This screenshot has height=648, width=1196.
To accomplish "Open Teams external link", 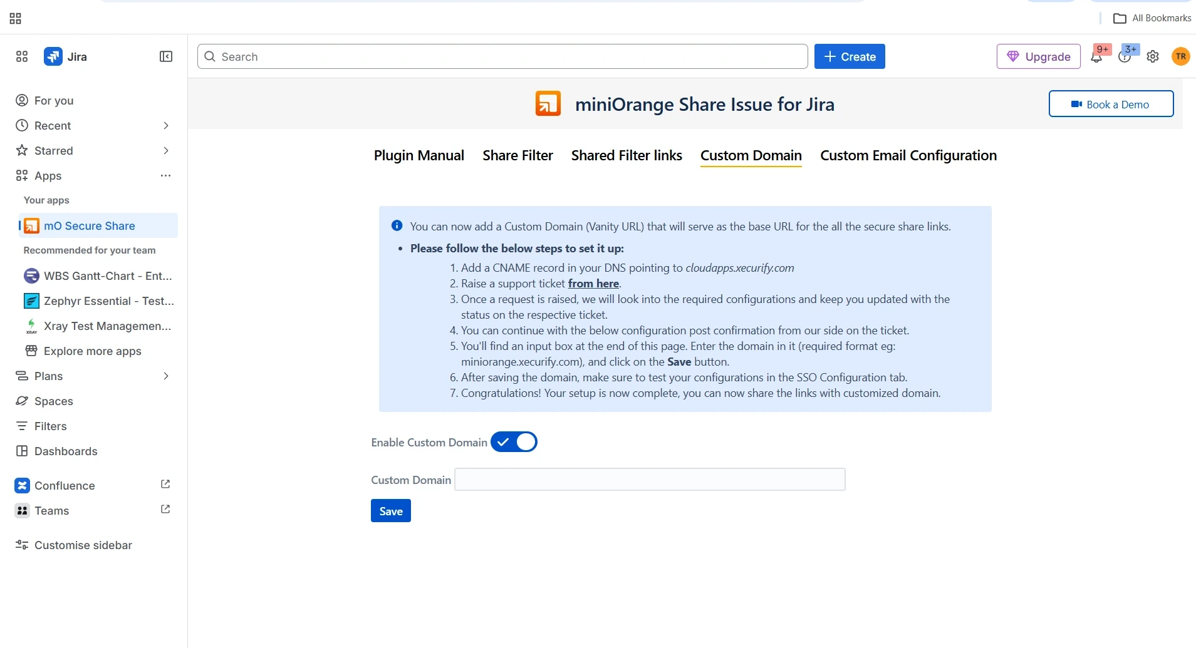I will [x=165, y=509].
